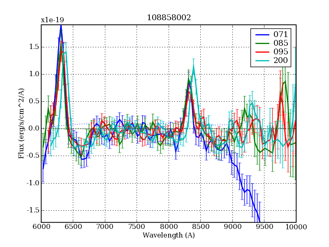Click the 9000 x-axis tick label
The image size is (329, 247).
[x=232, y=227]
